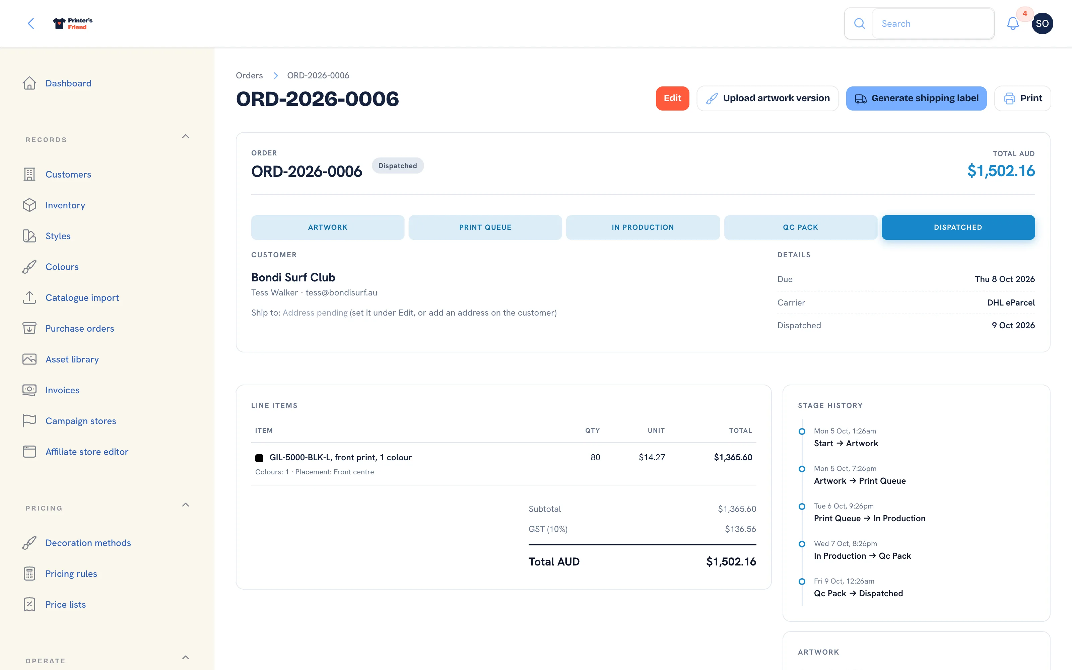Viewport: 1072px width, 670px height.
Task: Click the Asset library image icon
Action: click(29, 359)
